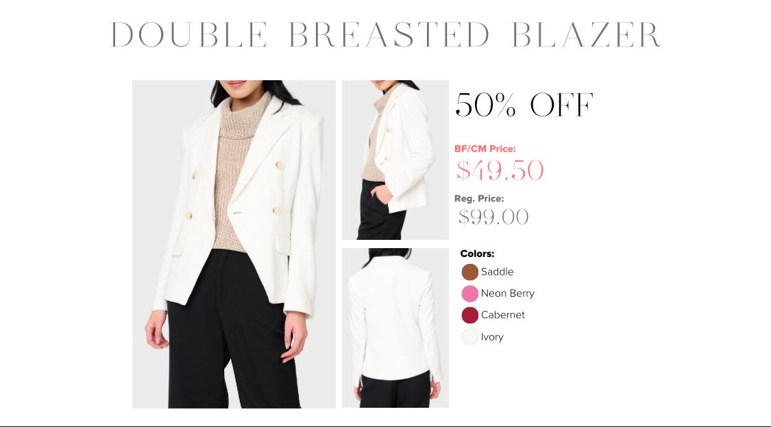Select the Saddle color swatch
771x427 pixels.
point(469,272)
